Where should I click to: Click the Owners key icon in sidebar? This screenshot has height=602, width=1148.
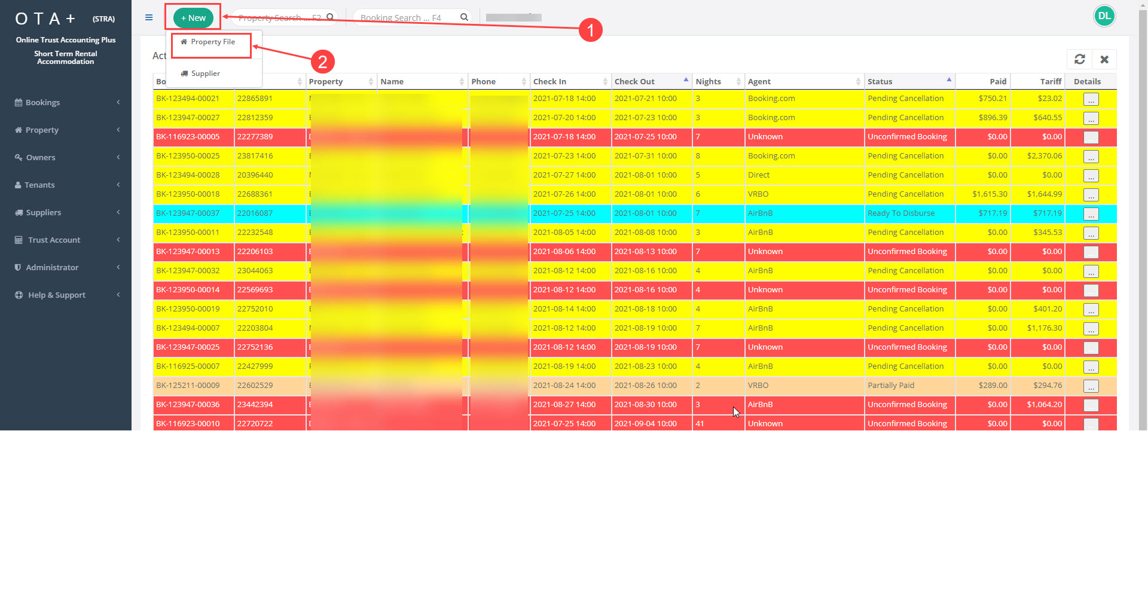[19, 157]
